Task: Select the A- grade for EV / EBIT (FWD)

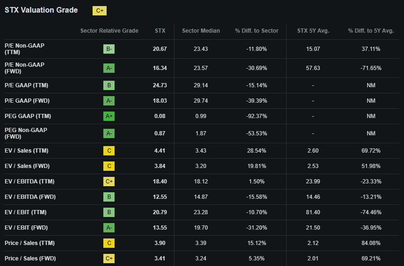Action: [109, 228]
